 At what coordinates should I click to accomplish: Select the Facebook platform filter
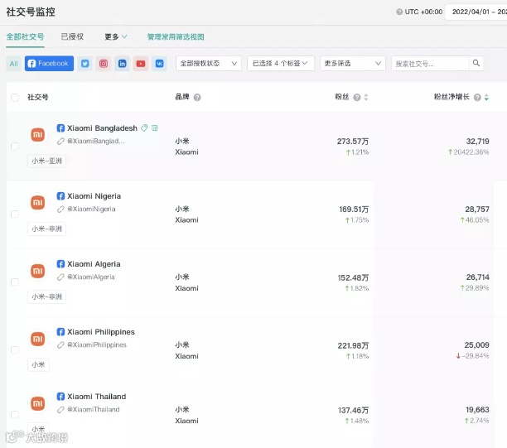coord(49,64)
